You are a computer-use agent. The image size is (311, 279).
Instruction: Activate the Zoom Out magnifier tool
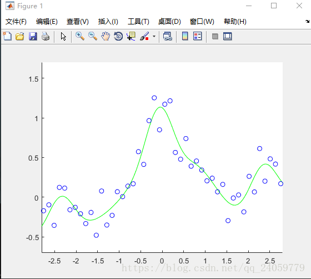93,36
